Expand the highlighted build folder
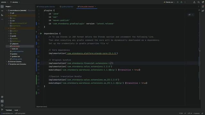Image resolution: width=205 pixels, height=115 pixels. (9, 28)
